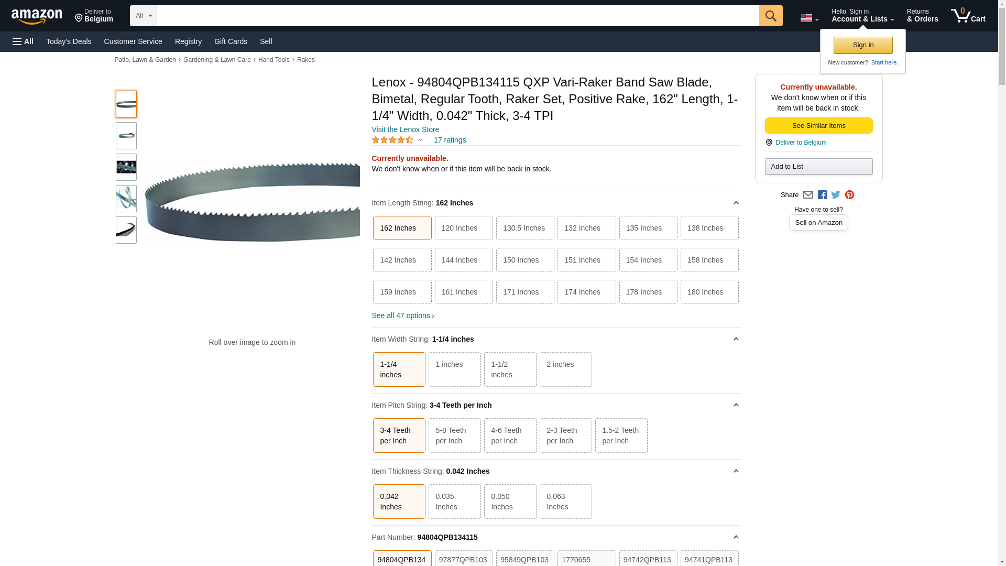Open the All hamburger menu
The height and width of the screenshot is (566, 1006).
(23, 41)
